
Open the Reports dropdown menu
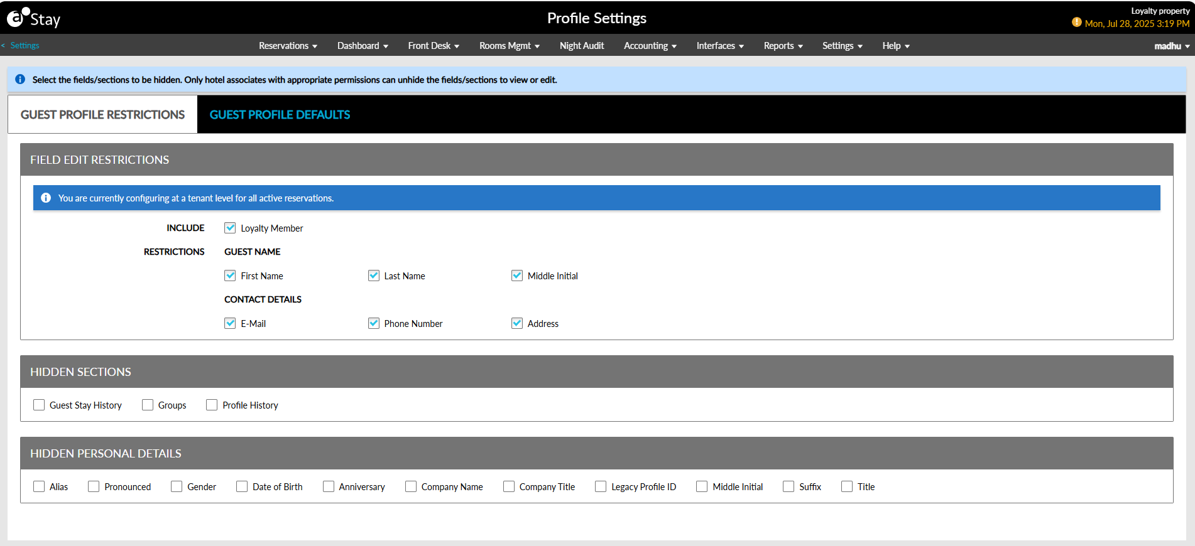tap(783, 46)
